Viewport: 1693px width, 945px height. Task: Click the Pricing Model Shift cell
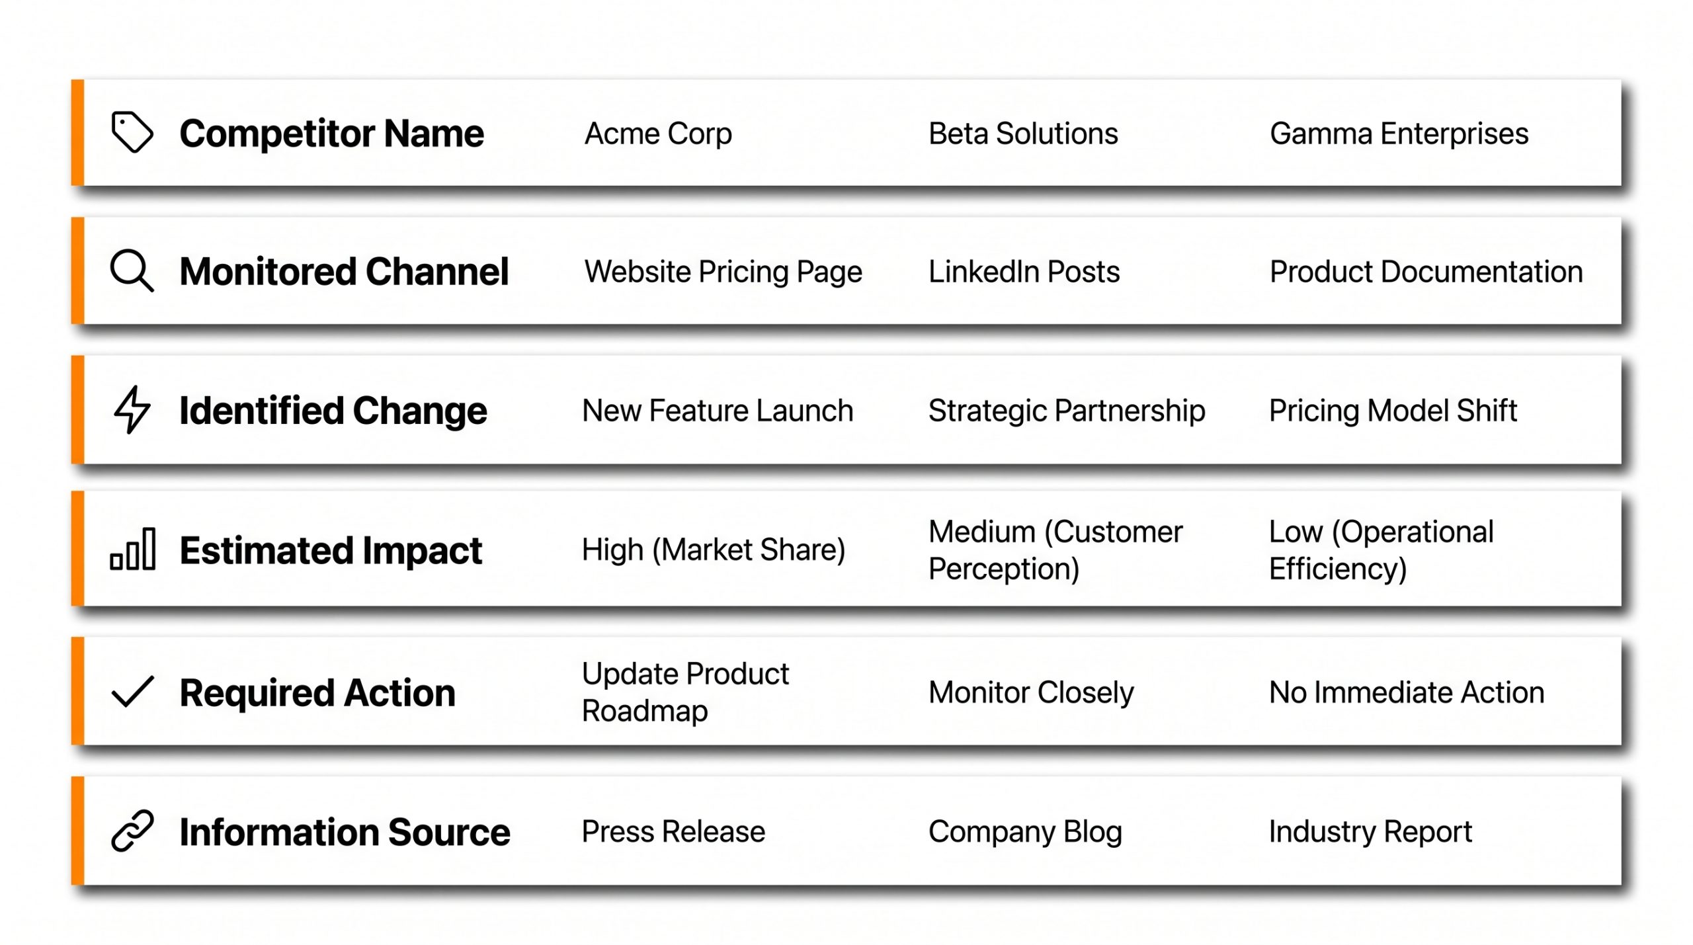tap(1393, 411)
